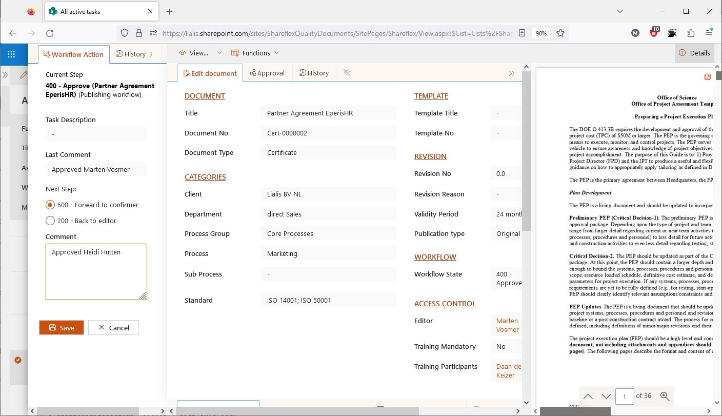Expand the collapsed left navigation chevrons
The image size is (722, 416).
5,75
